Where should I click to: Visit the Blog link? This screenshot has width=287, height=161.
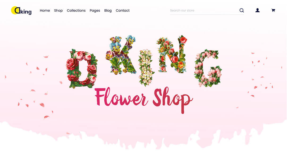[x=108, y=11]
